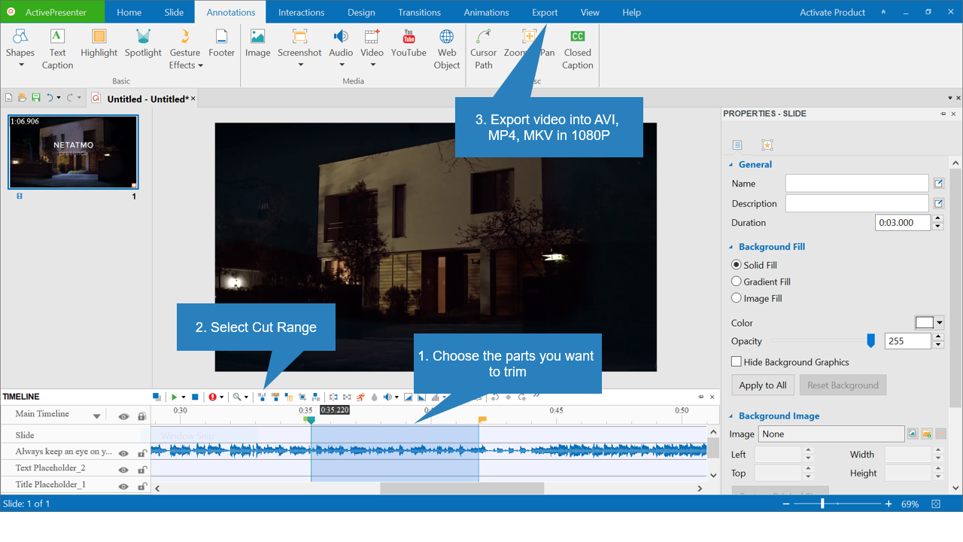963x542 pixels.
Task: Open the Export tab
Action: [544, 11]
